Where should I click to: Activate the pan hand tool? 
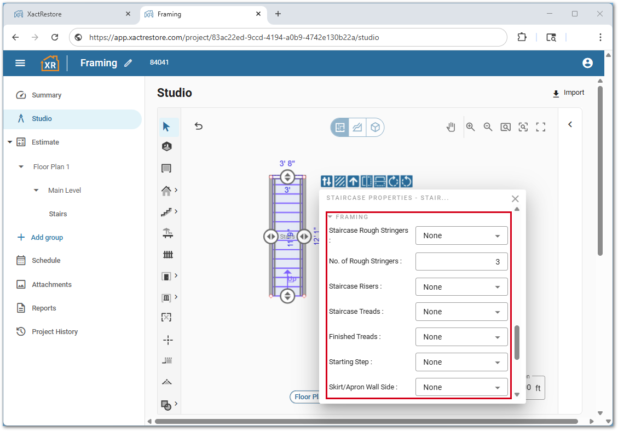coord(450,127)
